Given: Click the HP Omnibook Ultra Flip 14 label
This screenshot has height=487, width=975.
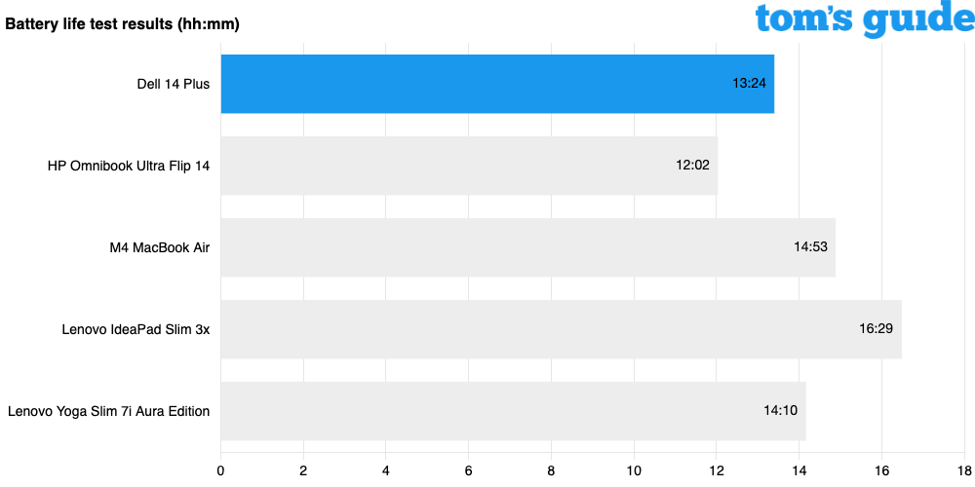Looking at the screenshot, I should 129,166.
